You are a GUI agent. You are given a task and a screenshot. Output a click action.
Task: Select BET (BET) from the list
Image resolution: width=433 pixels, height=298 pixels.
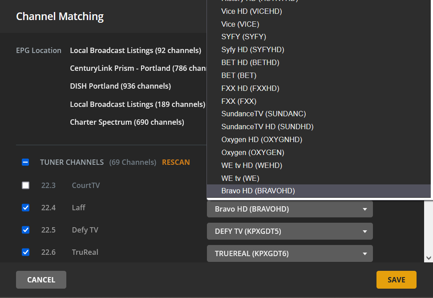click(x=239, y=75)
